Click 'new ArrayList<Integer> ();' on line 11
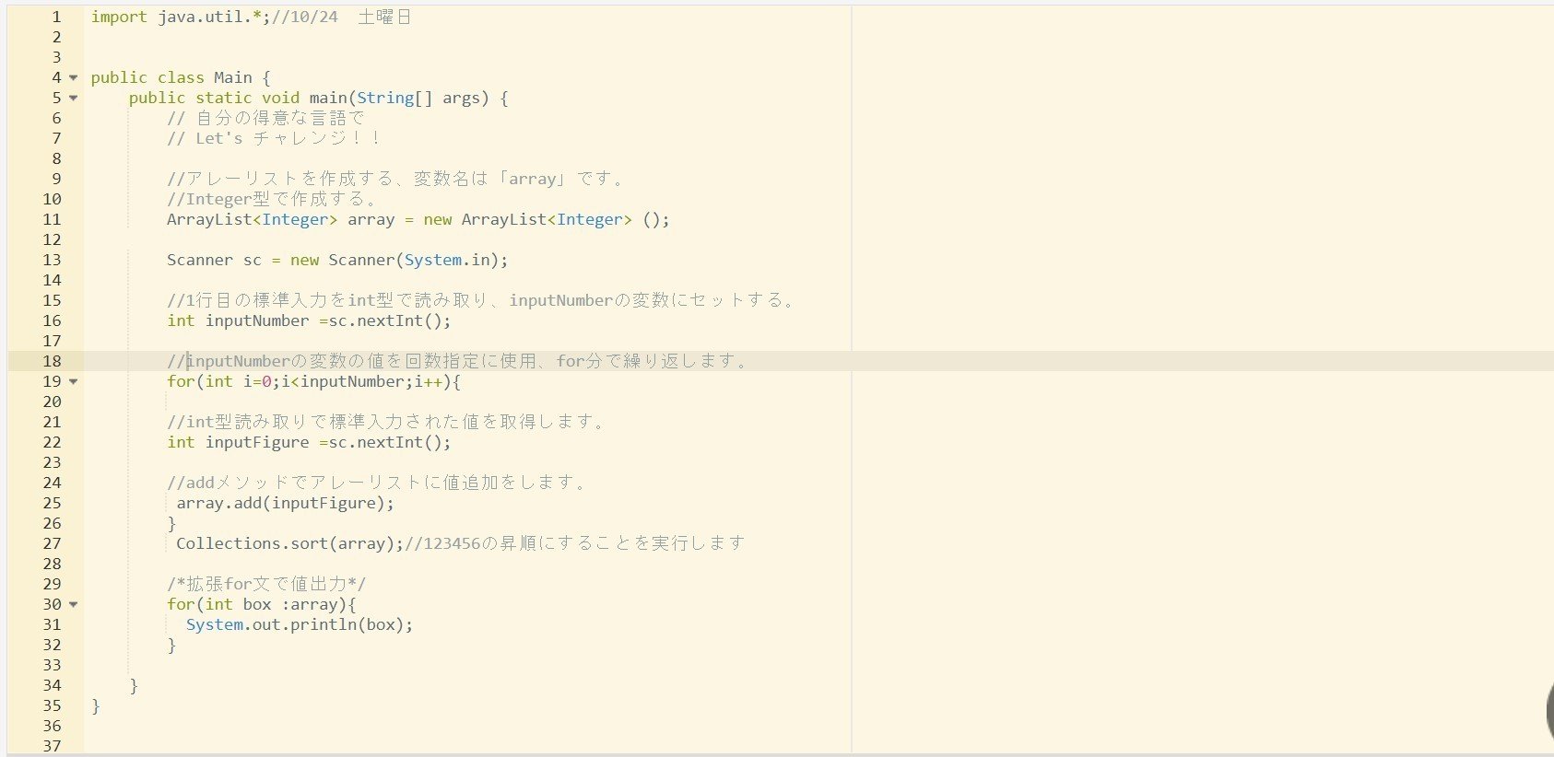The image size is (1554, 757). (x=547, y=220)
